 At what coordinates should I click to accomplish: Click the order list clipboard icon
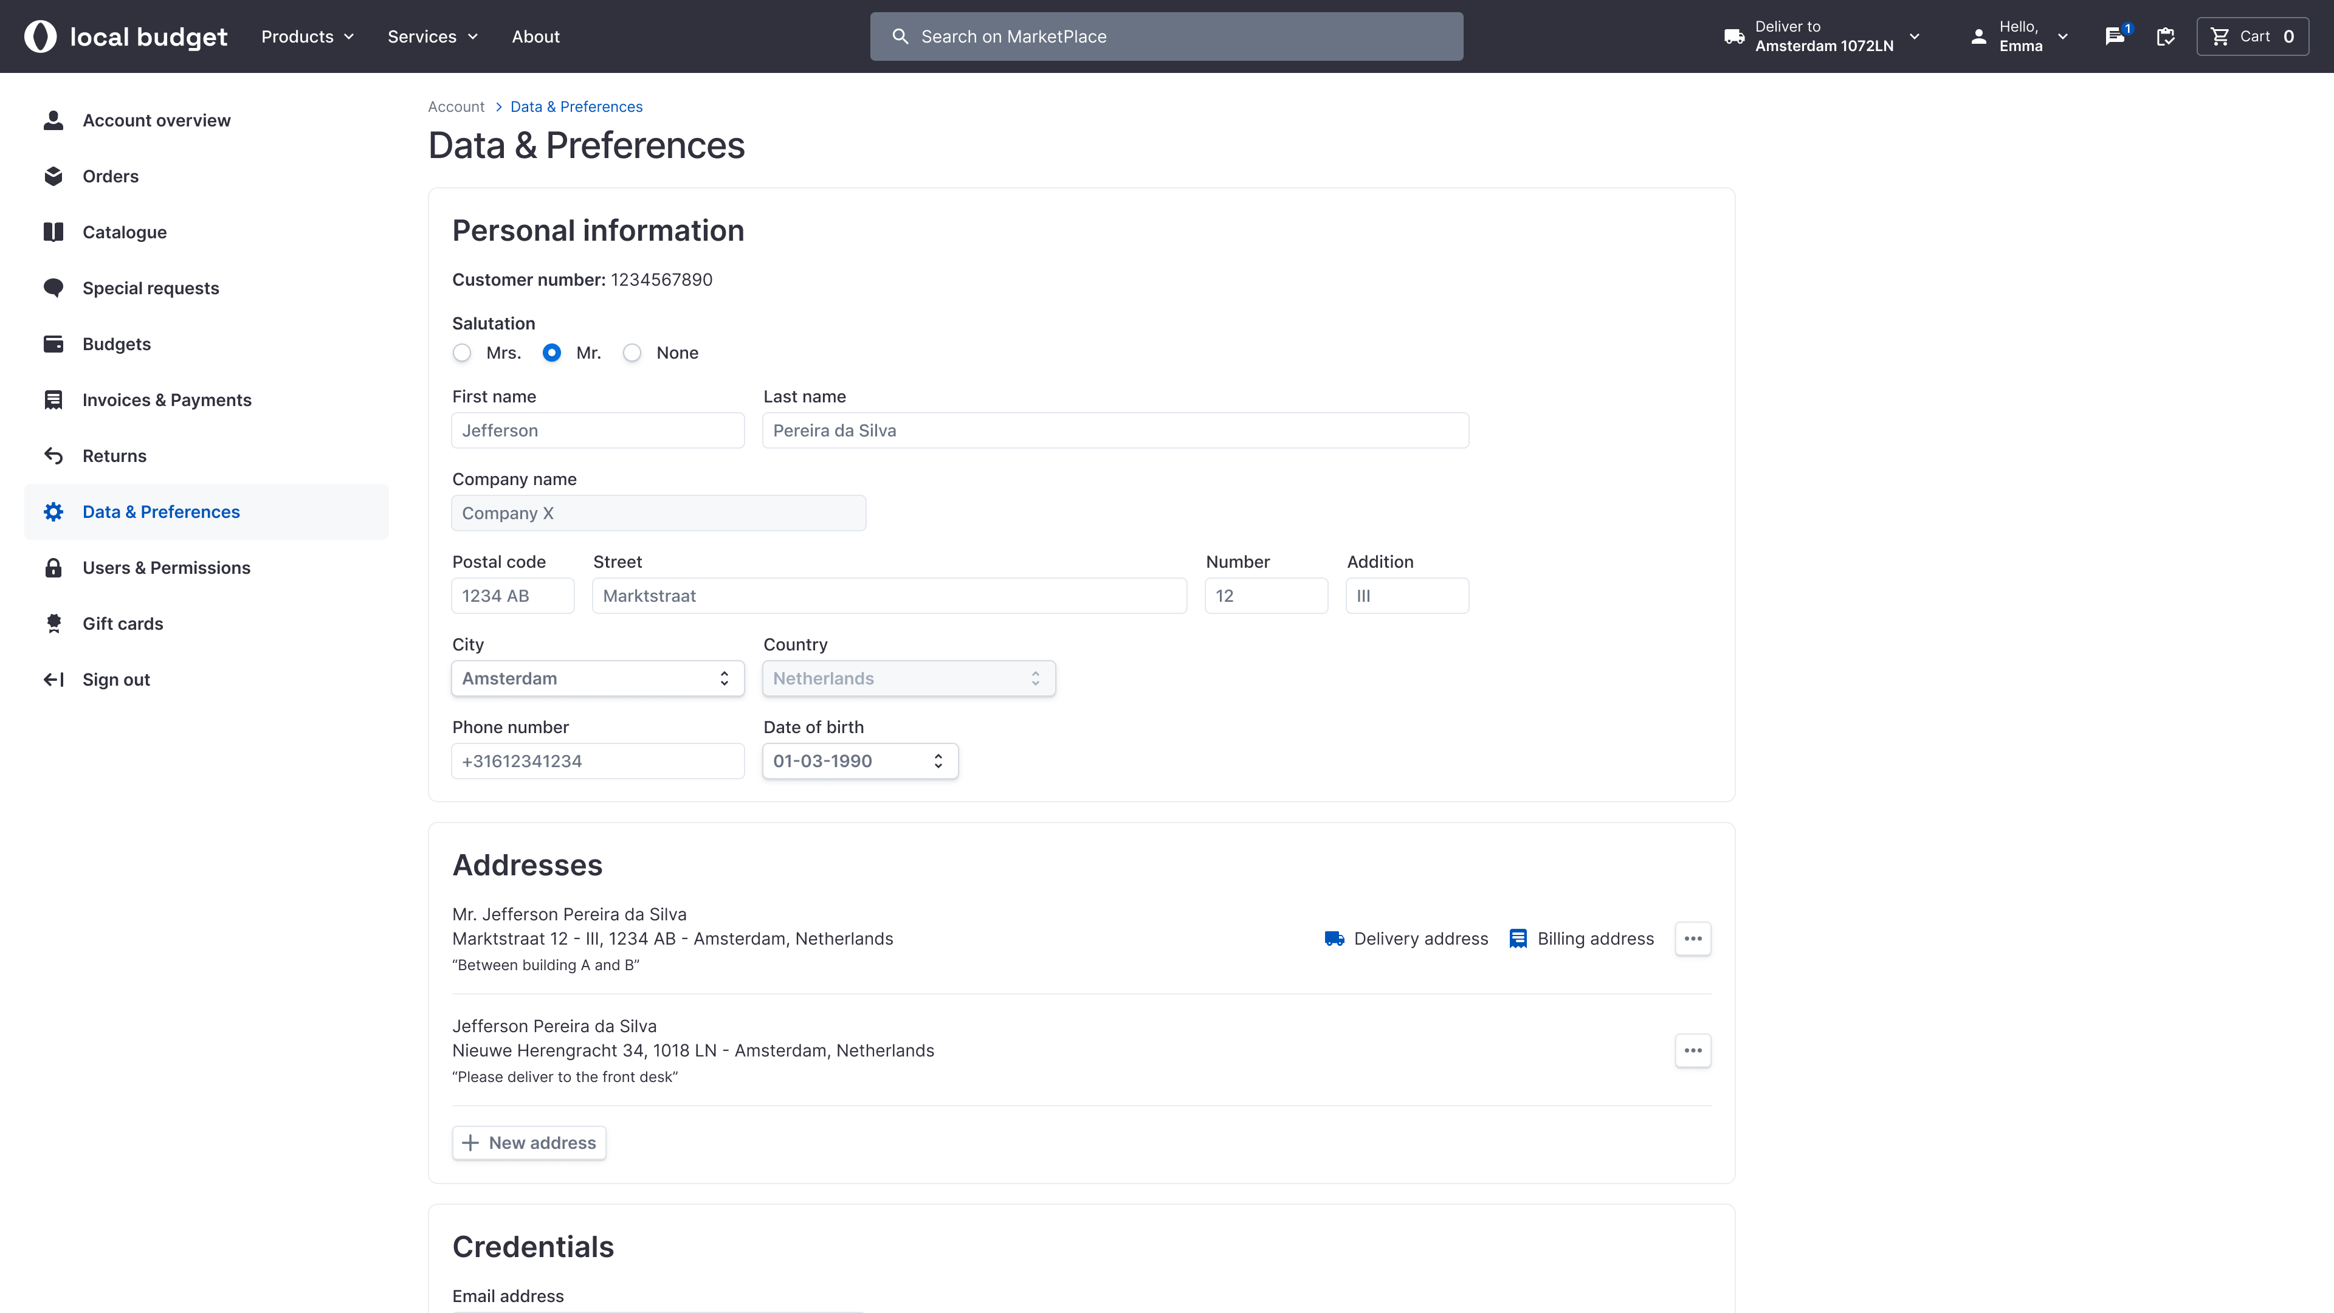(2166, 36)
